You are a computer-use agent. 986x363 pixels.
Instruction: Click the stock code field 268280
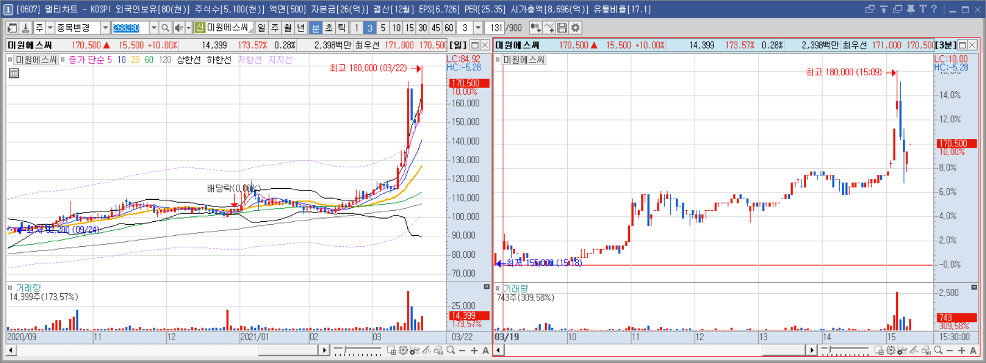(130, 28)
